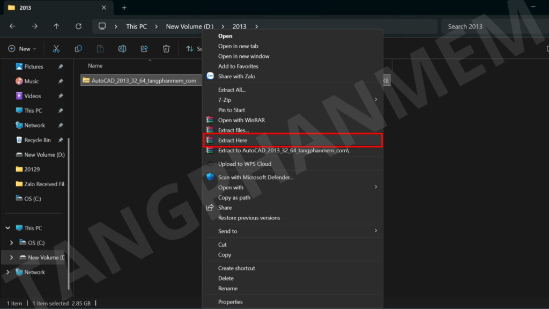
Task: Select the AutoCAD_2013_32_64_tangphanmem_com file
Action: click(x=143, y=80)
